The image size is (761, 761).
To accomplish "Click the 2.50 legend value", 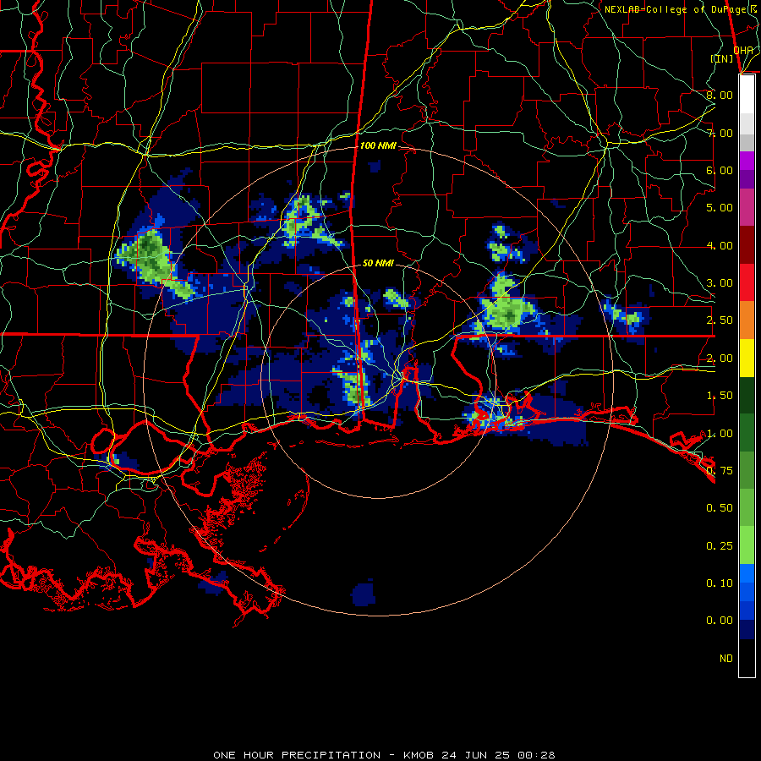I will pos(720,320).
